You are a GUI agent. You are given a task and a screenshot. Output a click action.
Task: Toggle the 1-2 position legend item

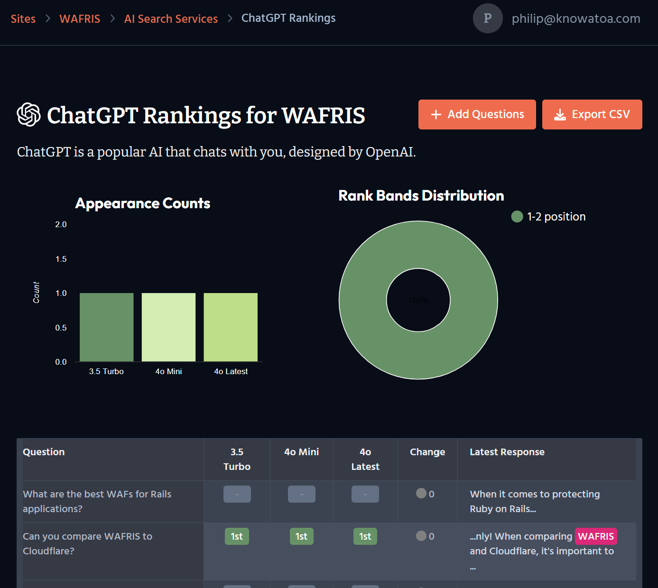point(548,217)
